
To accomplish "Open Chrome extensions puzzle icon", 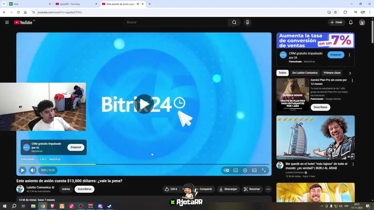I will 345,12.
